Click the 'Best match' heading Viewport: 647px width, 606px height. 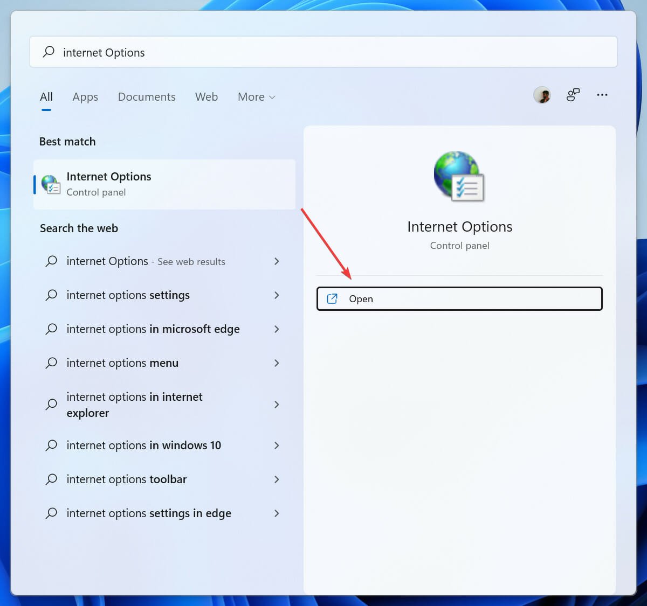pyautogui.click(x=67, y=142)
